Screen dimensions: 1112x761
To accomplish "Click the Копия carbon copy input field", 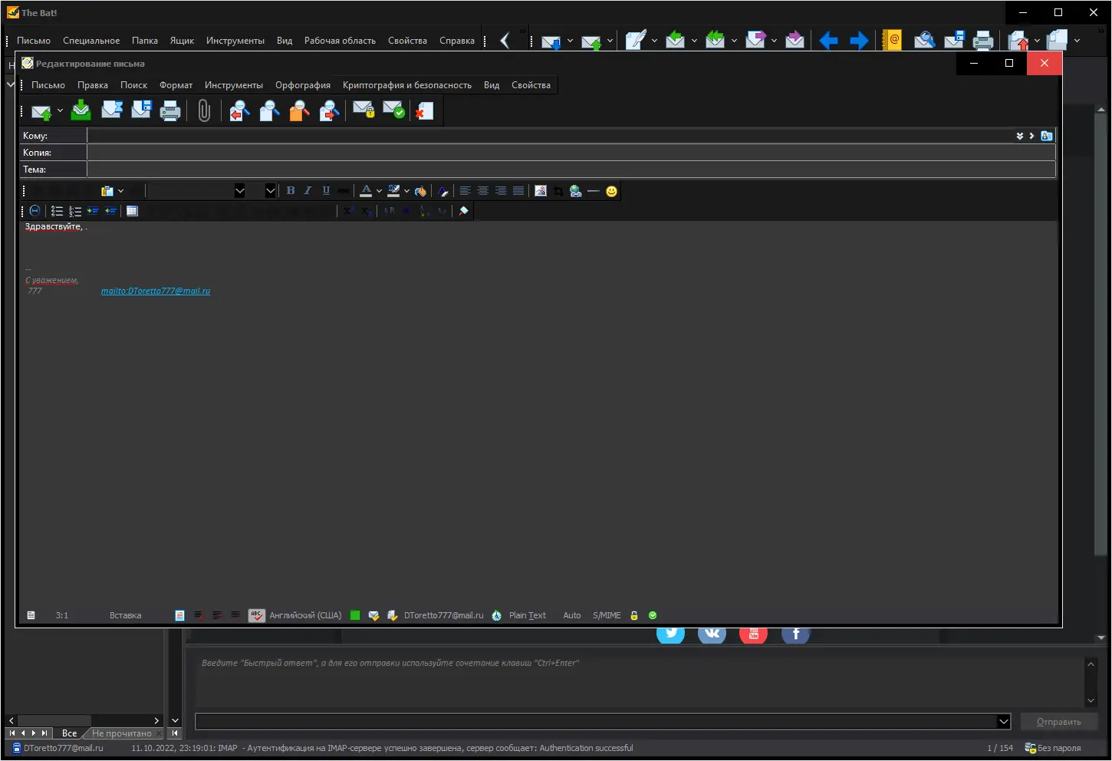I will [571, 153].
